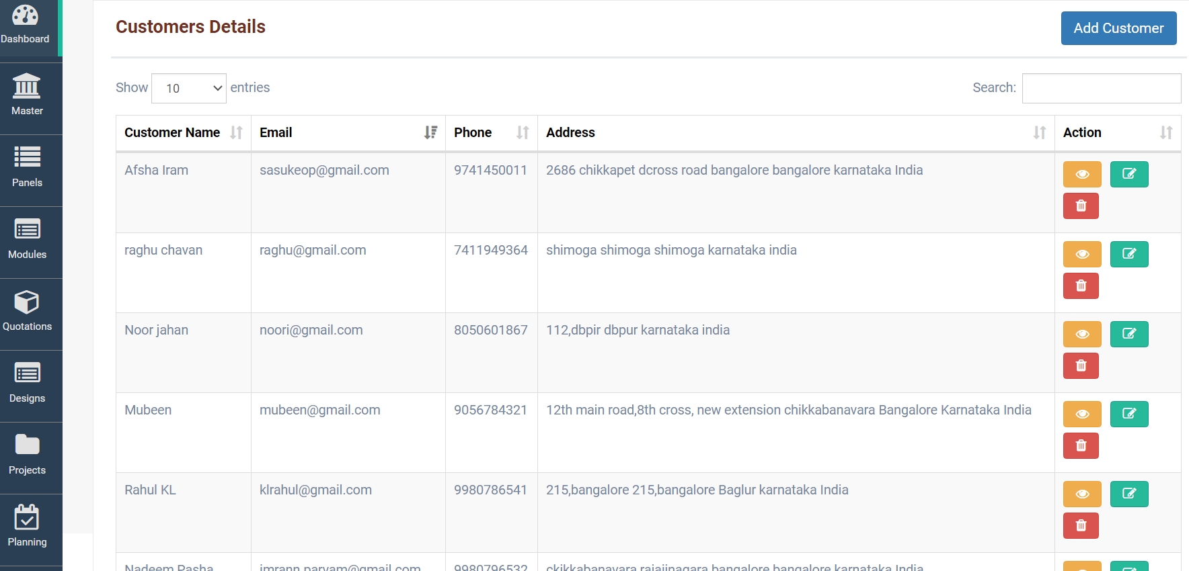1189x571 pixels.
Task: View details of customer Afsha Iram
Action: click(1082, 175)
